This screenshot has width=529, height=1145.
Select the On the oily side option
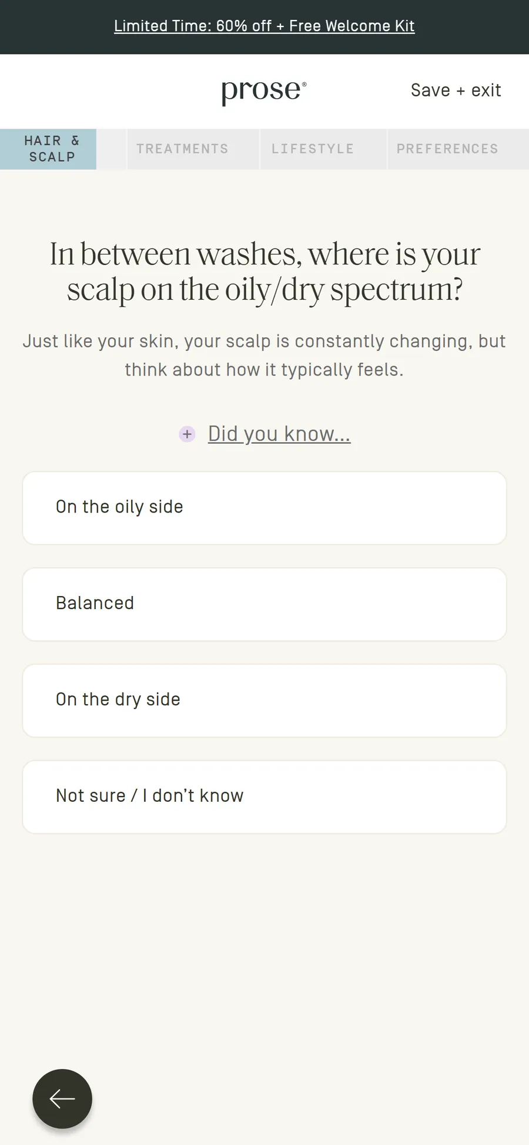264,508
